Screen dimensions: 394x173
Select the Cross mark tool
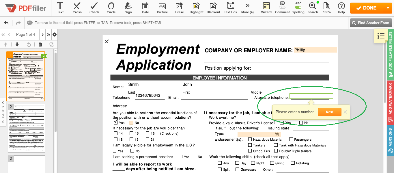pyautogui.click(x=77, y=8)
